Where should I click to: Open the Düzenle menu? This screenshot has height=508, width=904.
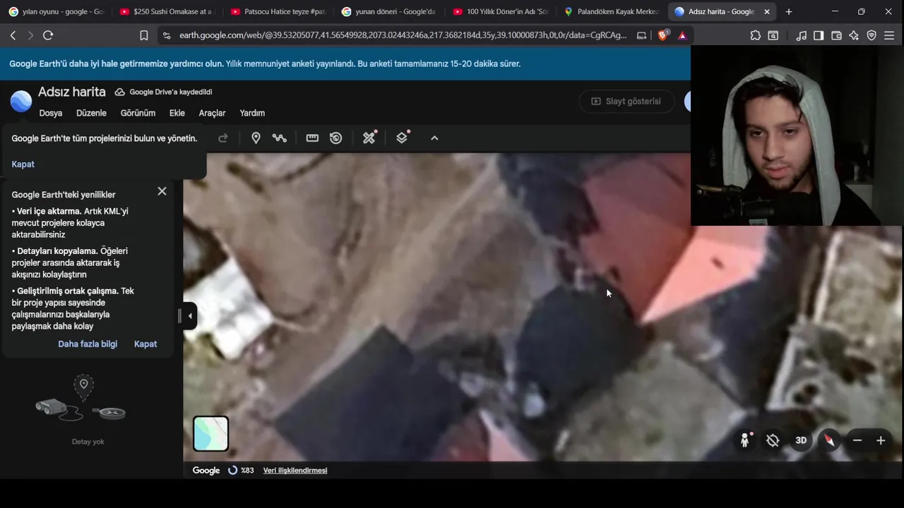click(x=91, y=113)
